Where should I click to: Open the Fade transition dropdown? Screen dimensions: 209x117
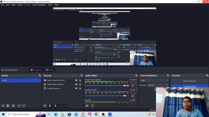pyautogui.click(x=154, y=80)
